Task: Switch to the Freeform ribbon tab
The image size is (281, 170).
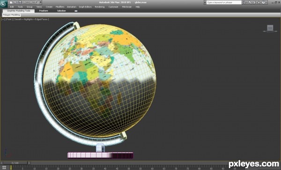Action: [x=44, y=11]
